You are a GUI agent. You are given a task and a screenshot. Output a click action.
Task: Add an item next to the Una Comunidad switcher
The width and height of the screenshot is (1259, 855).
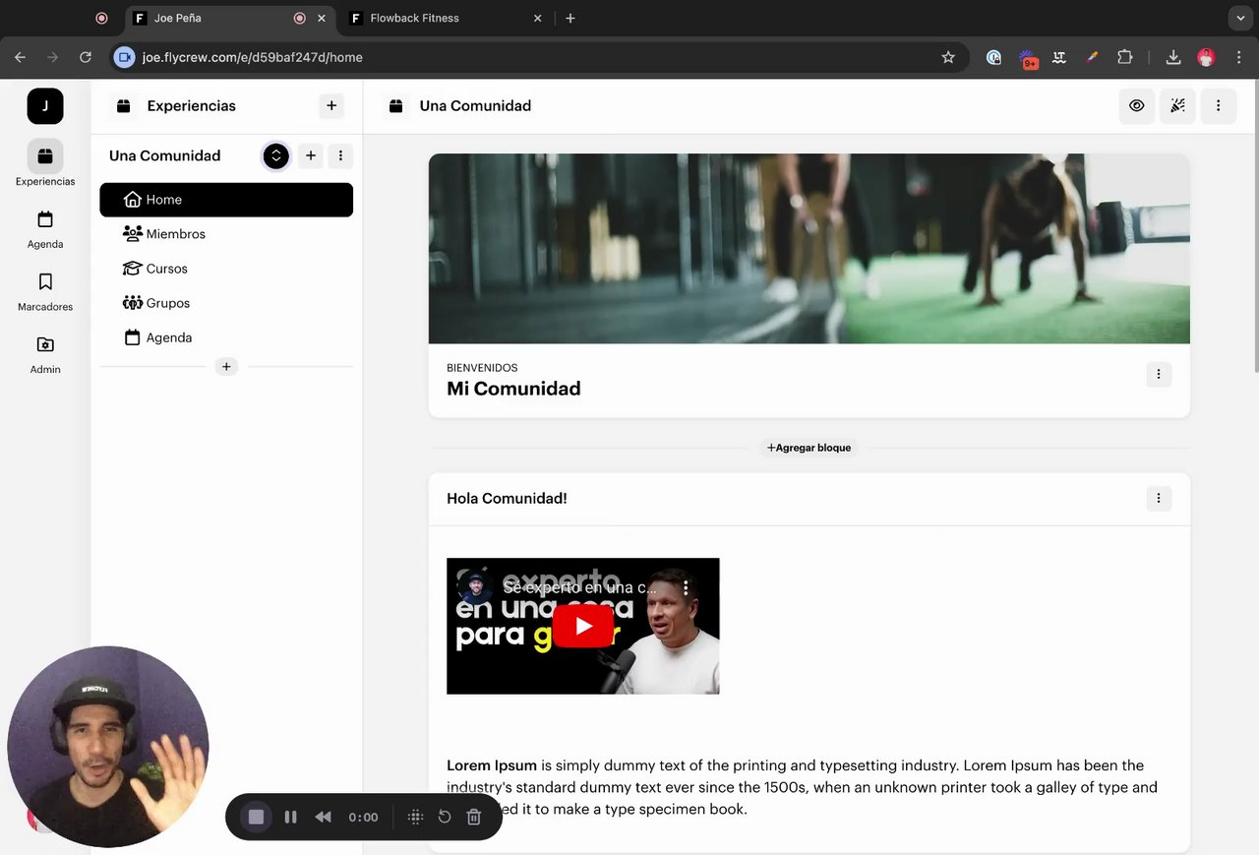[311, 155]
